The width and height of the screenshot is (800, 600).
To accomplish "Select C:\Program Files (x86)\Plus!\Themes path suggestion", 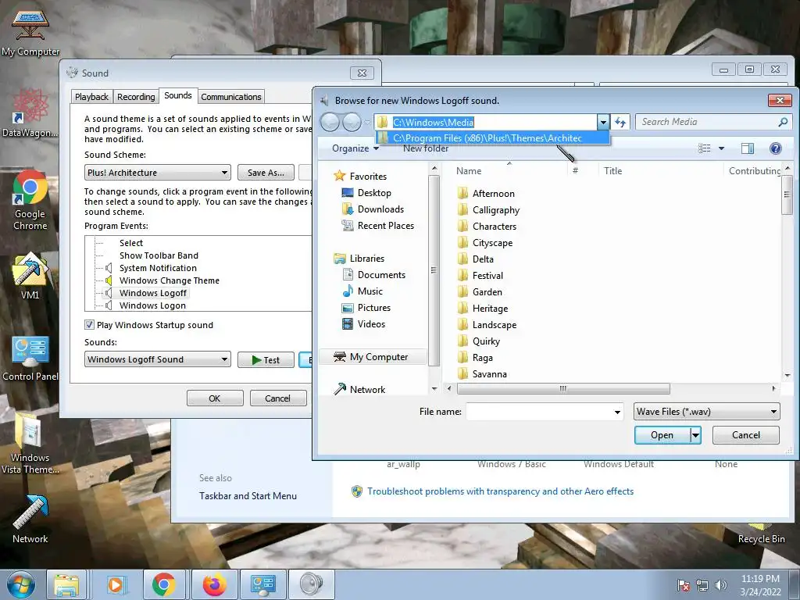I will click(492, 137).
